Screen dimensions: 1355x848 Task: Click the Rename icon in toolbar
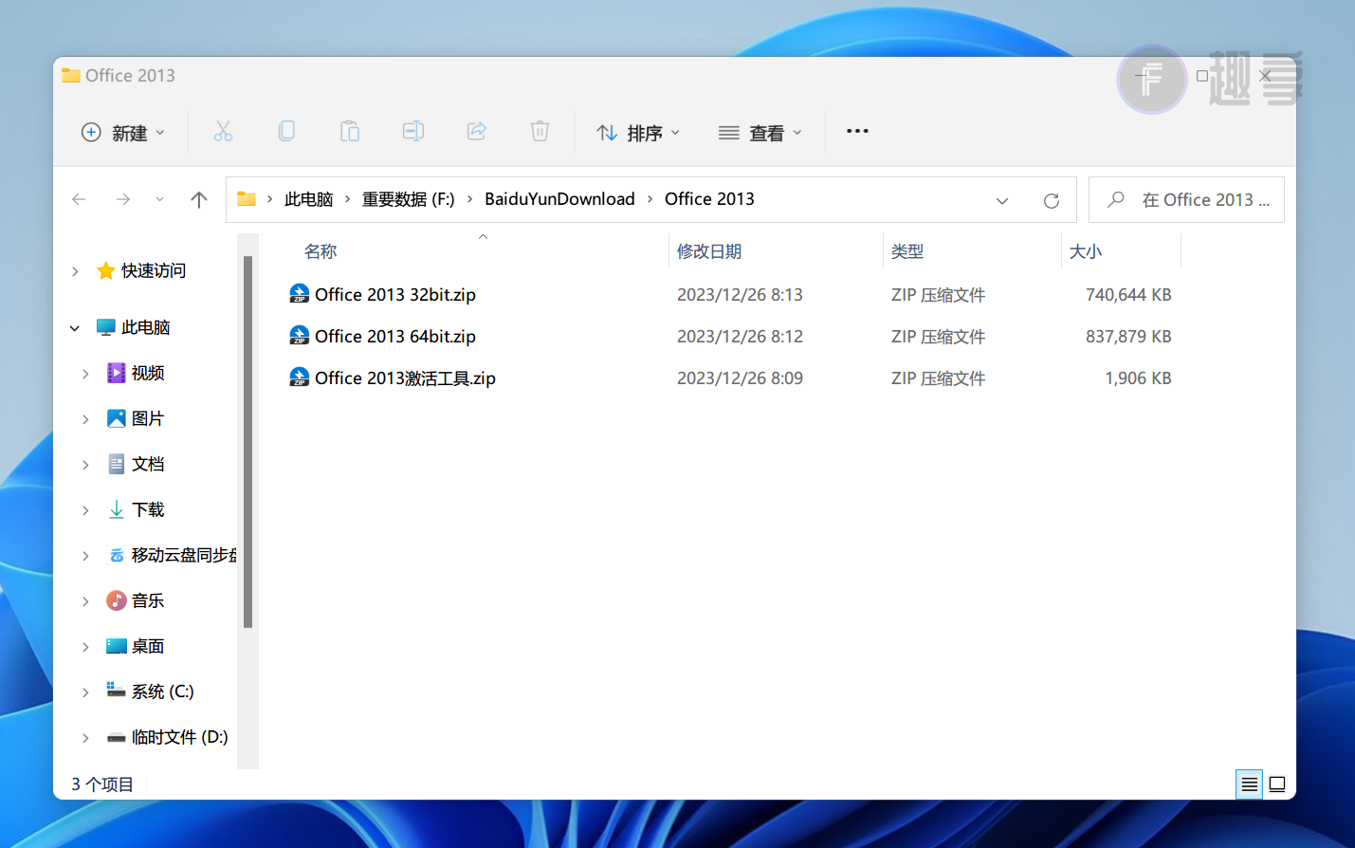pyautogui.click(x=413, y=132)
